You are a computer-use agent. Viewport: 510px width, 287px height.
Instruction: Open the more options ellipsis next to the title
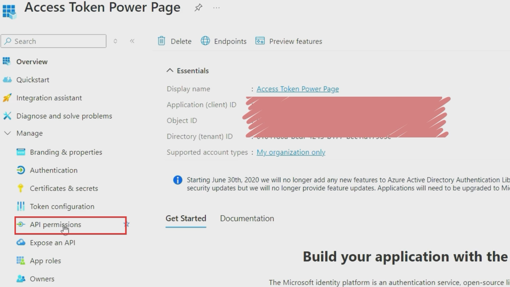217,8
